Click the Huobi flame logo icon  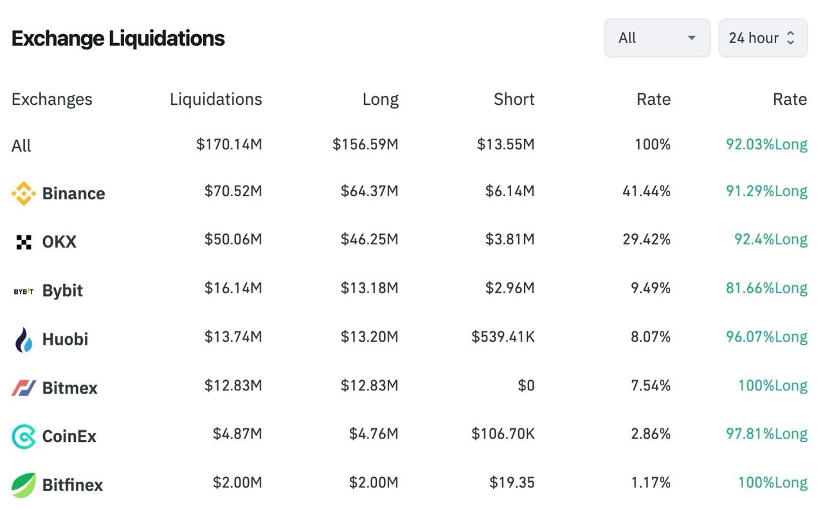tap(24, 340)
